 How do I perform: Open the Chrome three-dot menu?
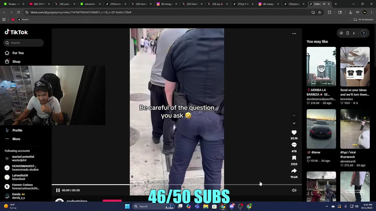tap(372, 12)
